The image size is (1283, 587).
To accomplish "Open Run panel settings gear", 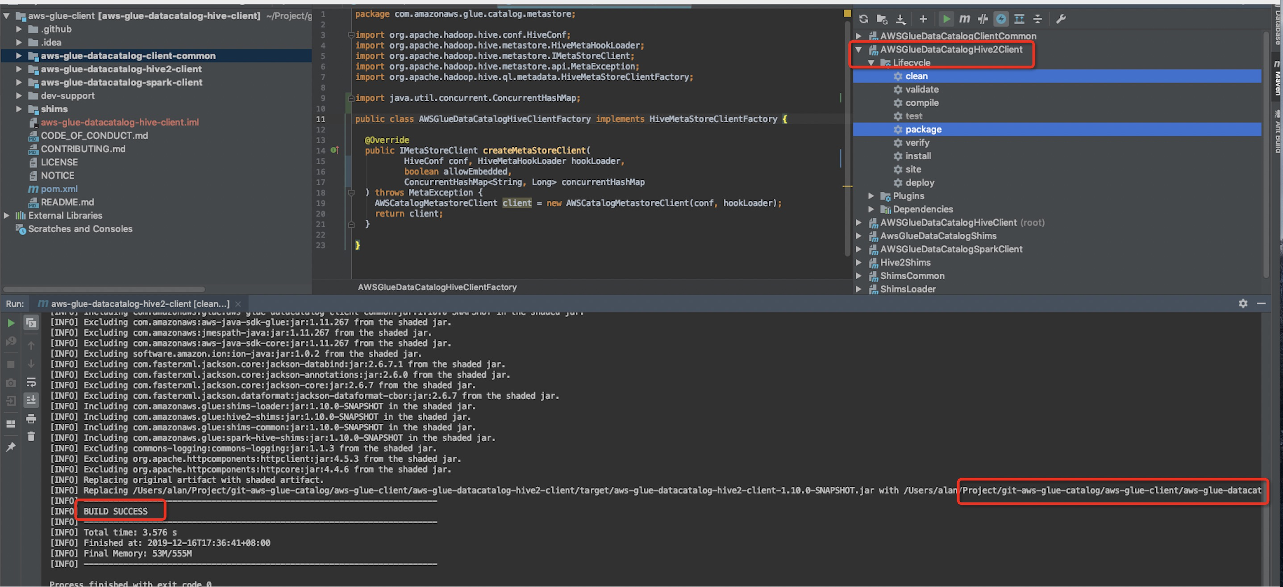I will pyautogui.click(x=1243, y=303).
